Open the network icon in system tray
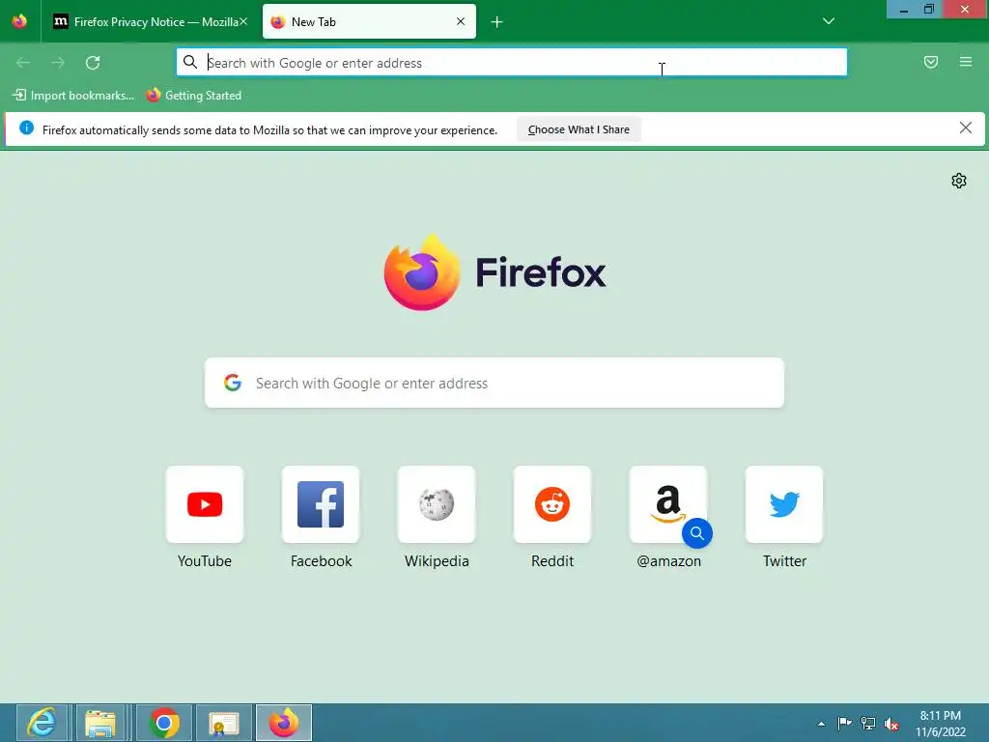This screenshot has width=989, height=742. pos(868,723)
